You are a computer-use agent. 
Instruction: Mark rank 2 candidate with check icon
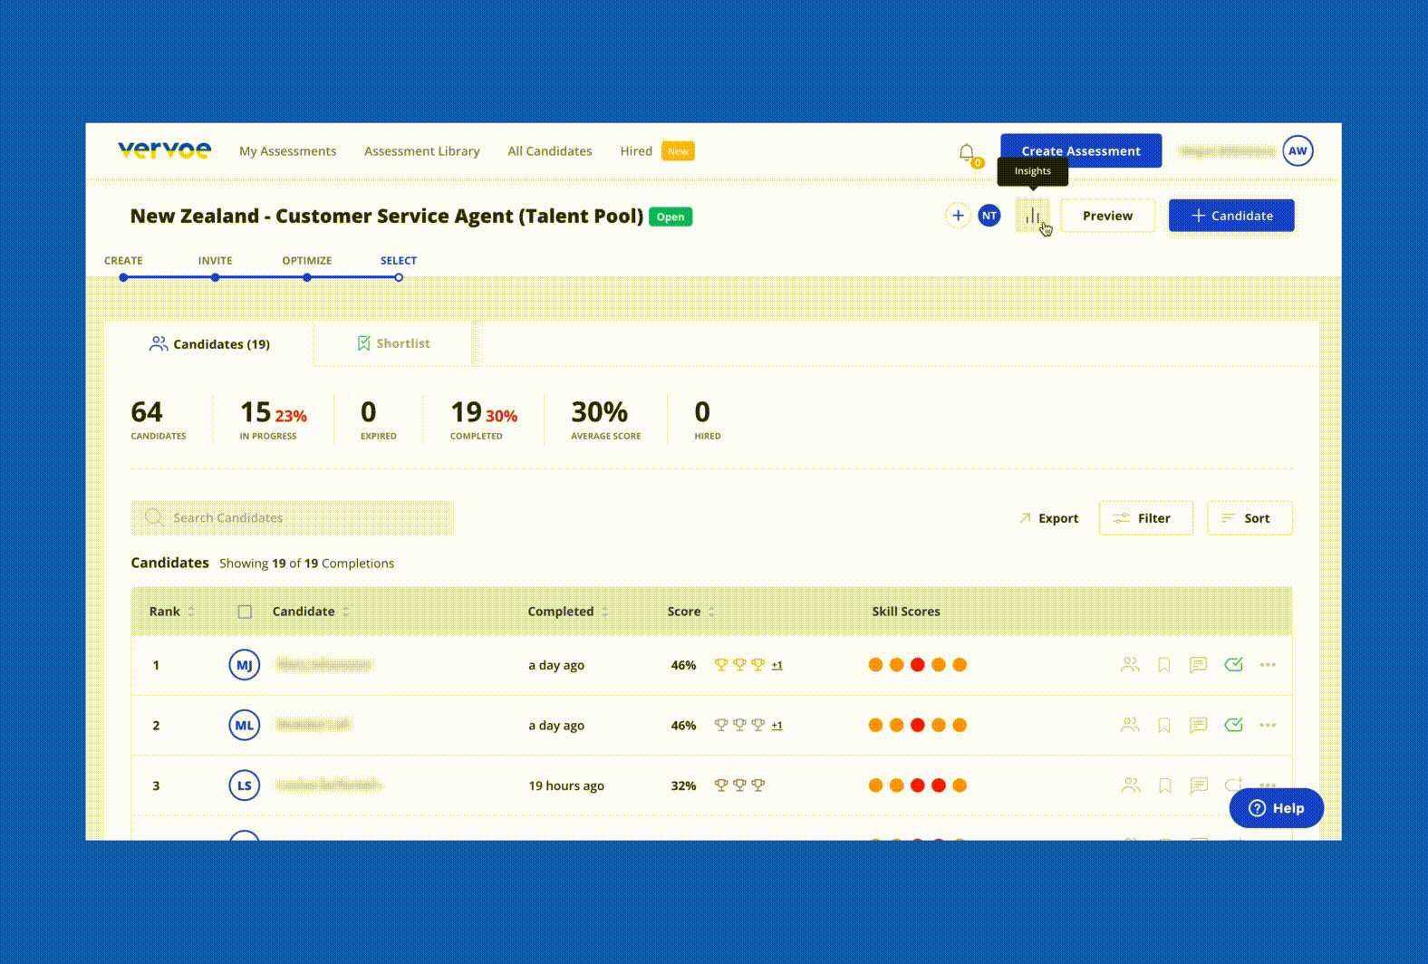tap(1233, 725)
